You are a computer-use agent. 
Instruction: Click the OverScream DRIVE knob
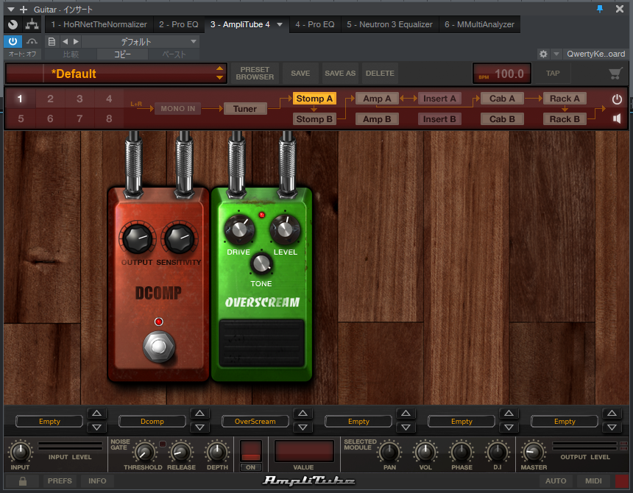239,230
